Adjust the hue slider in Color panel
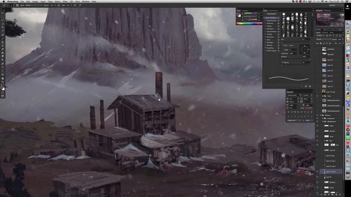351x197 pixels. [250, 14]
